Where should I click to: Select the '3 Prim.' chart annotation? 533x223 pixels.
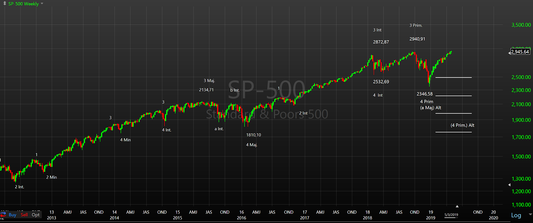416,25
